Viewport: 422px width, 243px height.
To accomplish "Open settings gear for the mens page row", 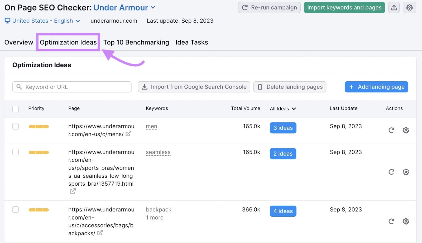I will coord(406,130).
